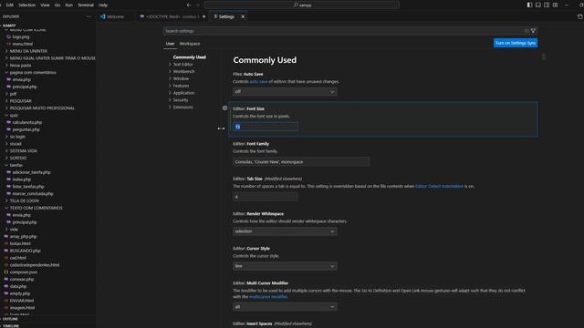584x328 pixels.
Task: Open Editor: Detect Indentation link
Action: tap(439, 186)
